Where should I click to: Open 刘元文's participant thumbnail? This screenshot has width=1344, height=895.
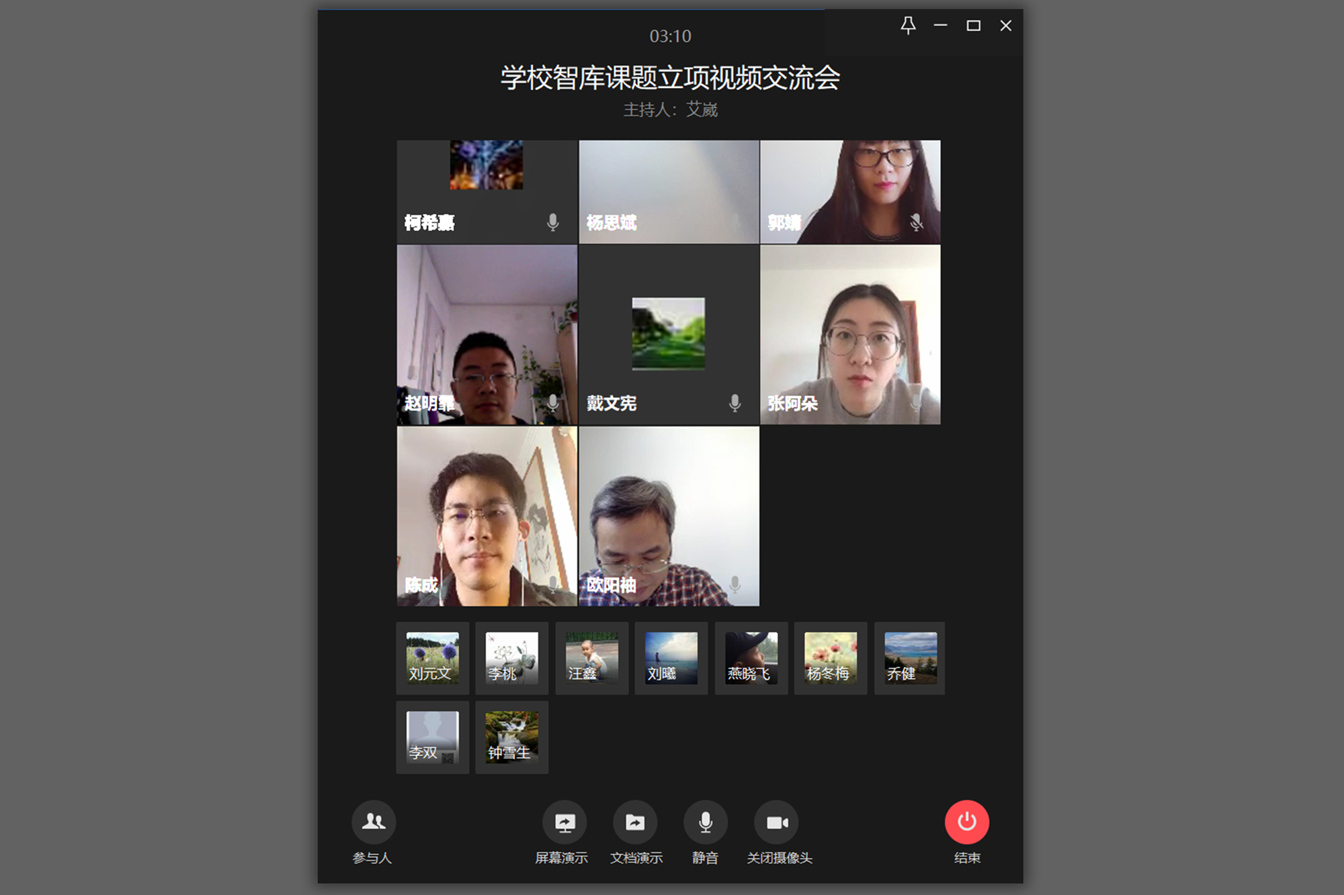click(432, 659)
